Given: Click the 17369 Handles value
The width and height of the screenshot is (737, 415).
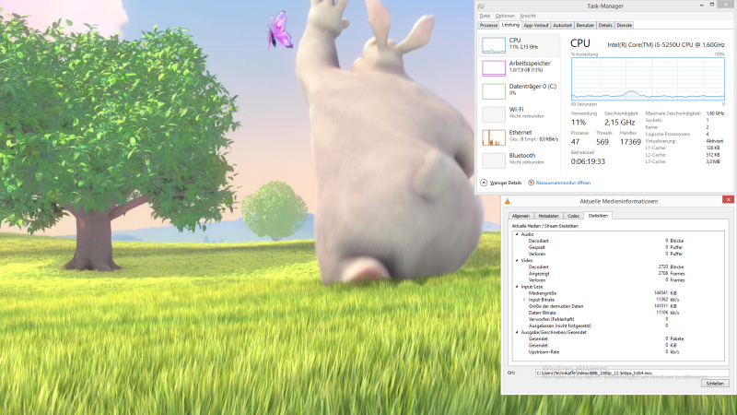Looking at the screenshot, I should click(x=630, y=142).
